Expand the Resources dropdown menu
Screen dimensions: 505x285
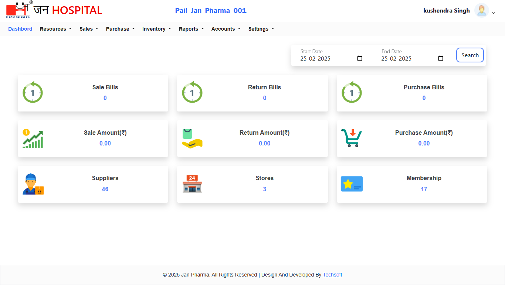pyautogui.click(x=55, y=29)
